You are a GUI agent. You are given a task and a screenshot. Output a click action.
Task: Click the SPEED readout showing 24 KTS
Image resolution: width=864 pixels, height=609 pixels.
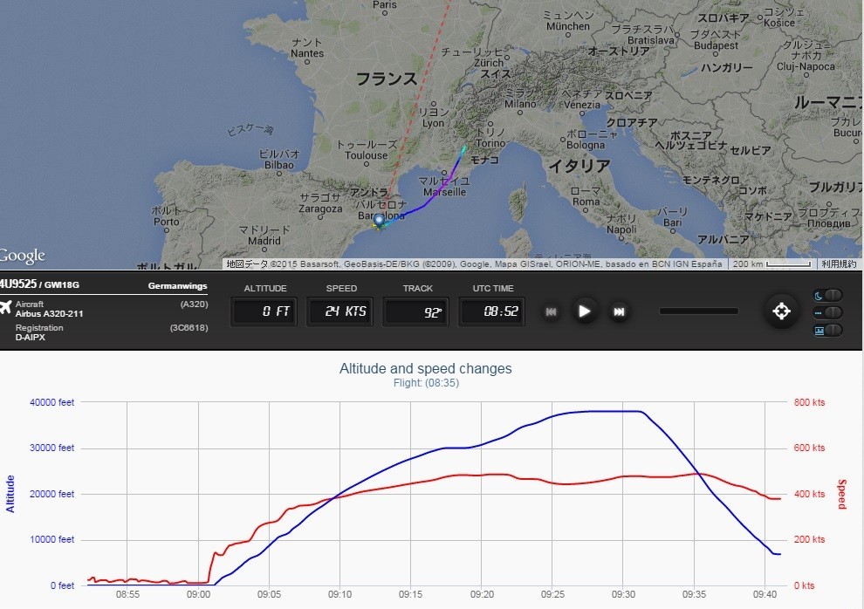(341, 311)
